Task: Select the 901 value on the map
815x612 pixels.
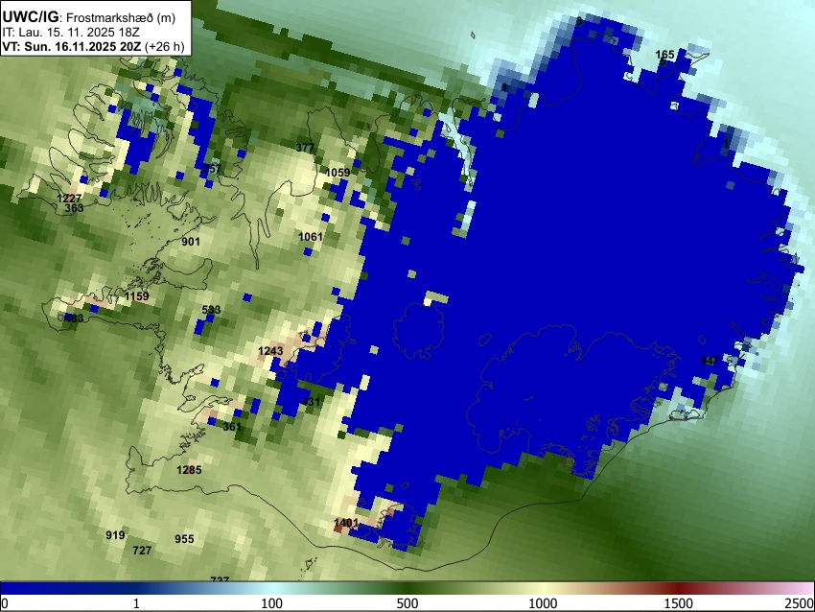Action: tap(191, 242)
